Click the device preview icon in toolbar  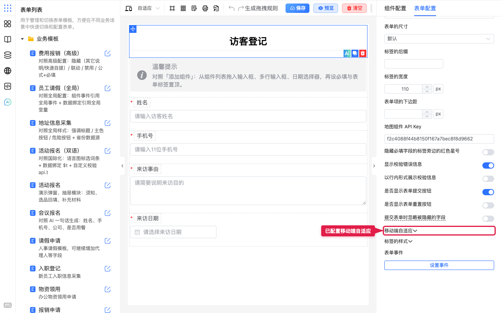pyautogui.click(x=128, y=8)
